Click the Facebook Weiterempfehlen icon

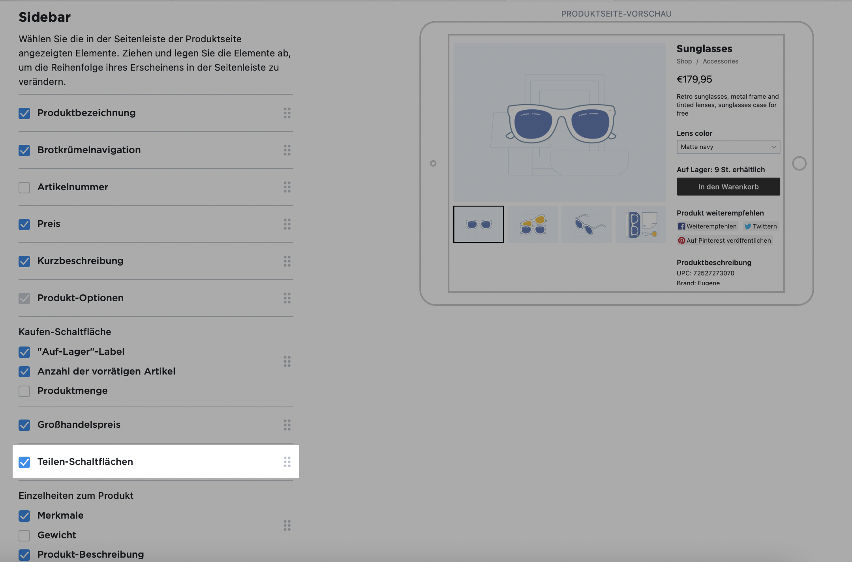coord(682,226)
